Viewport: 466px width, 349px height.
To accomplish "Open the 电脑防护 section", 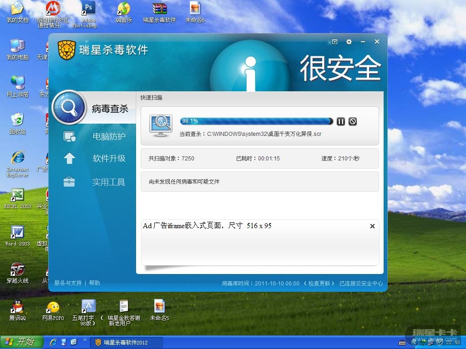I will (x=109, y=136).
